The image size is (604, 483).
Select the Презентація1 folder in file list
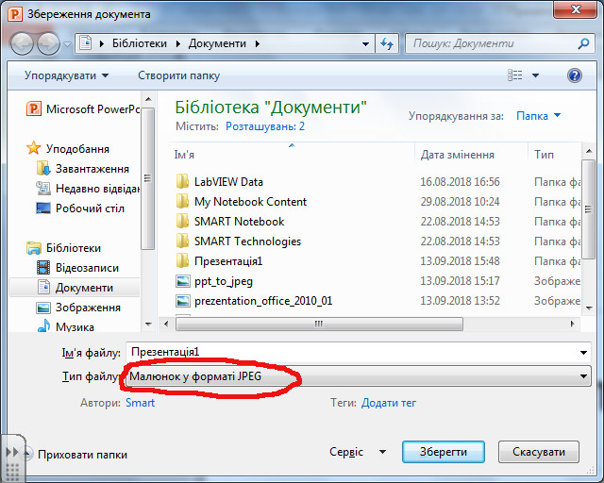[x=227, y=261]
